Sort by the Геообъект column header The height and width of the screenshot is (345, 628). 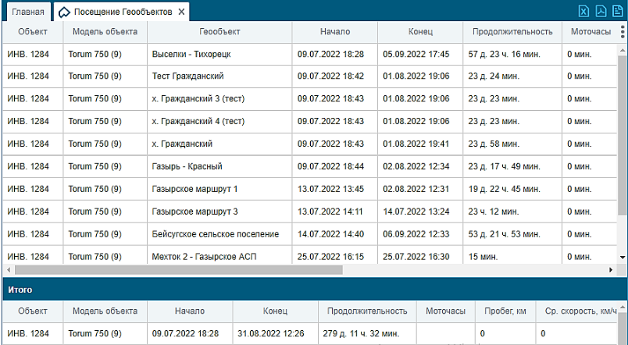point(219,32)
